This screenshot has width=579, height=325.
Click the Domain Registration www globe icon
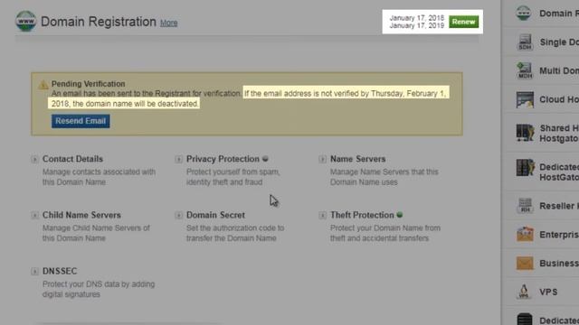[26, 22]
